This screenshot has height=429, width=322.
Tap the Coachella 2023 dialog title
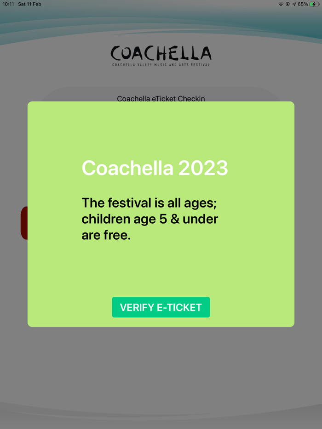(155, 168)
